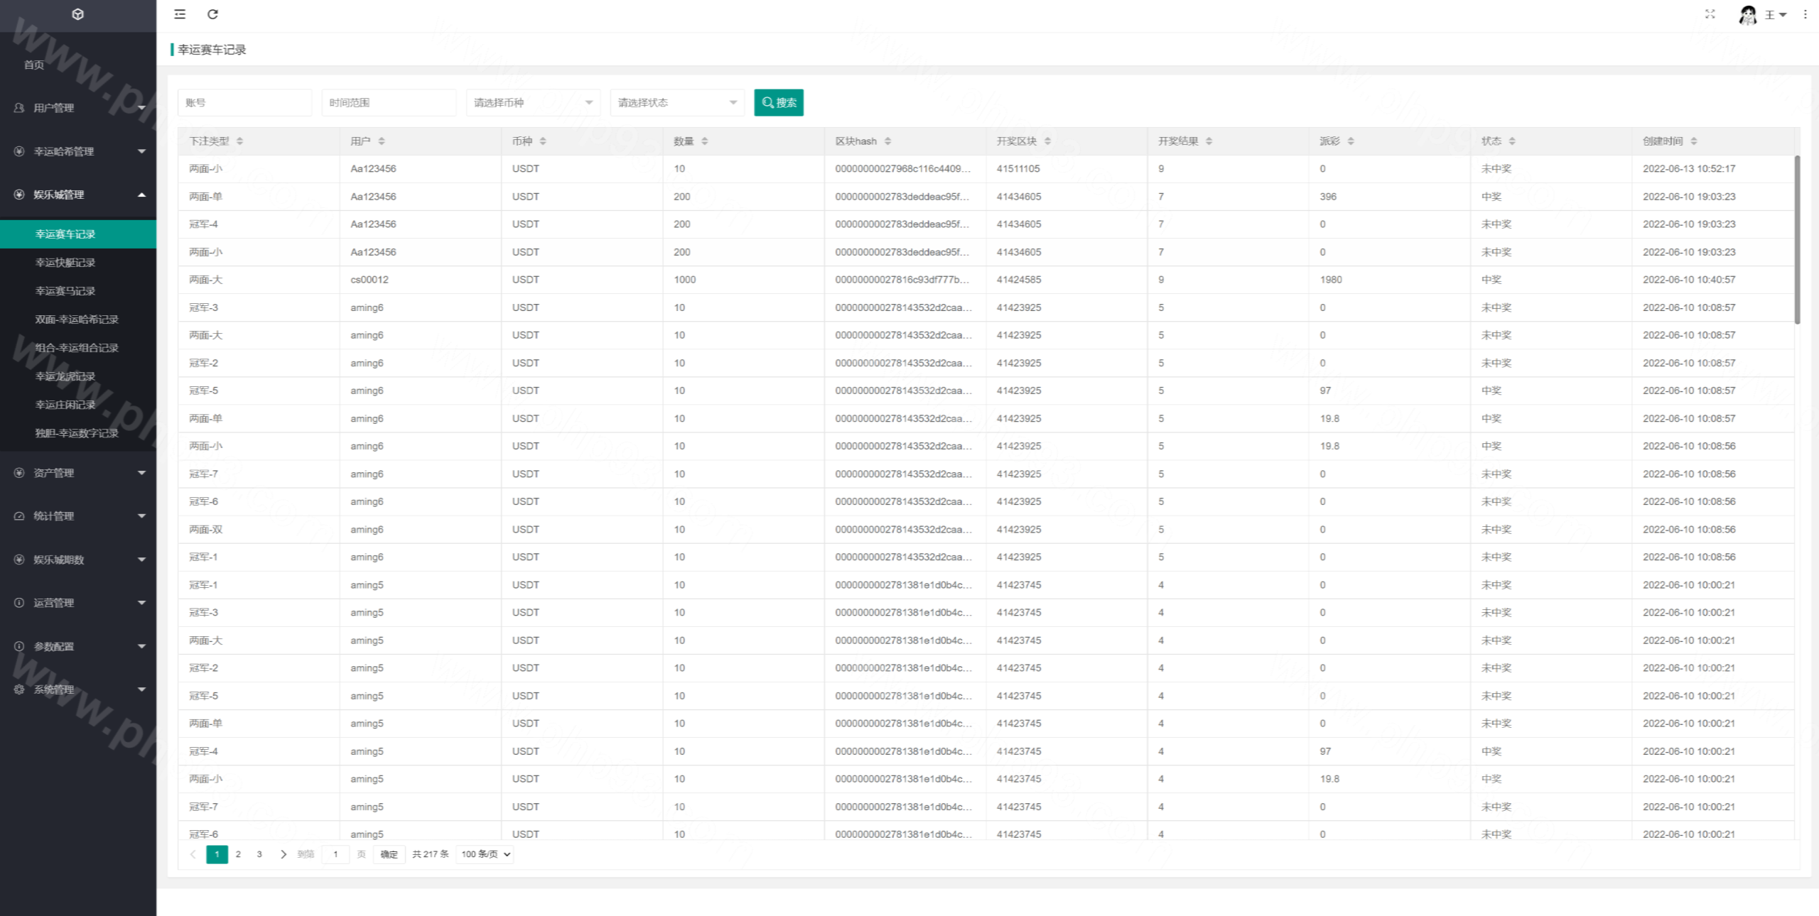1819x916 pixels.
Task: Click the 账号 account input field
Action: click(244, 103)
